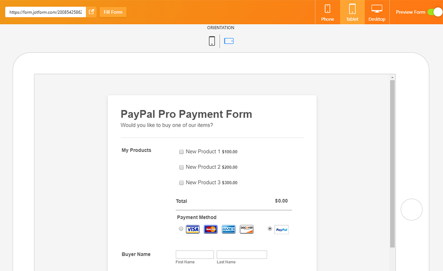Click the PayPal logo icon
This screenshot has height=271, width=443.
point(281,229)
